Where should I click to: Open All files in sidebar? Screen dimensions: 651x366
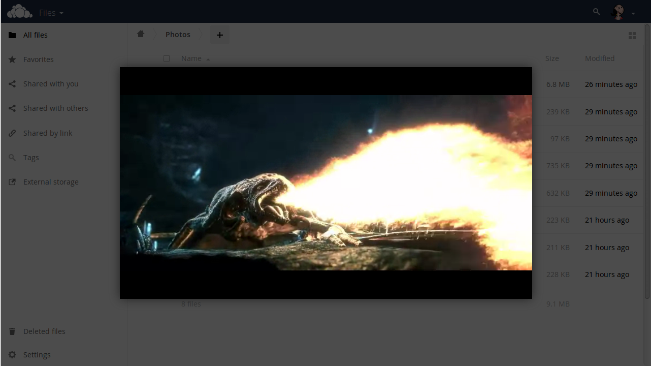coord(36,35)
